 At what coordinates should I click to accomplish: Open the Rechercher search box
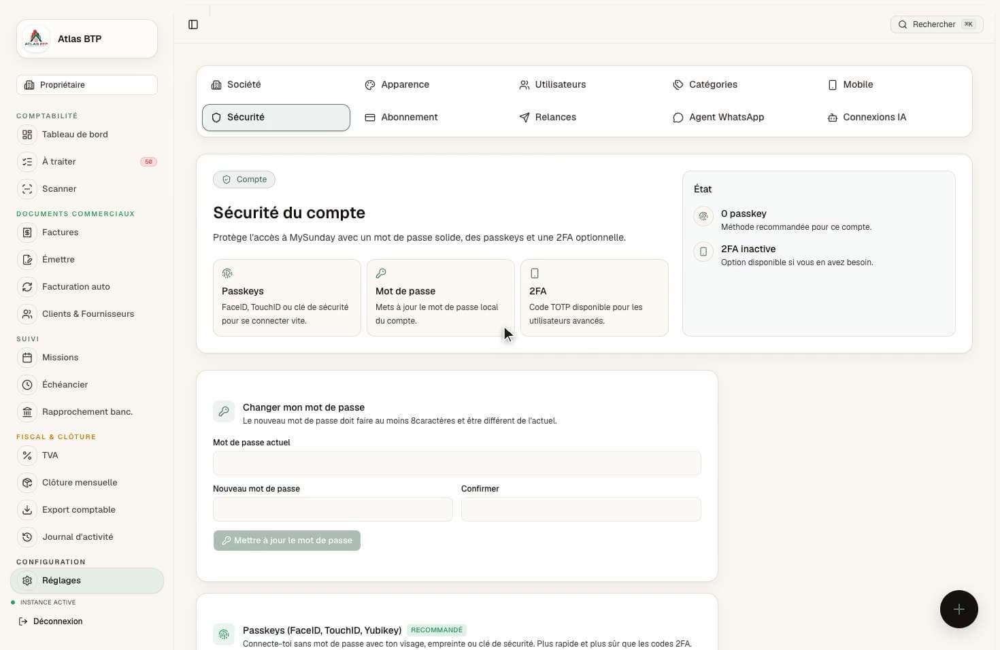[937, 24]
